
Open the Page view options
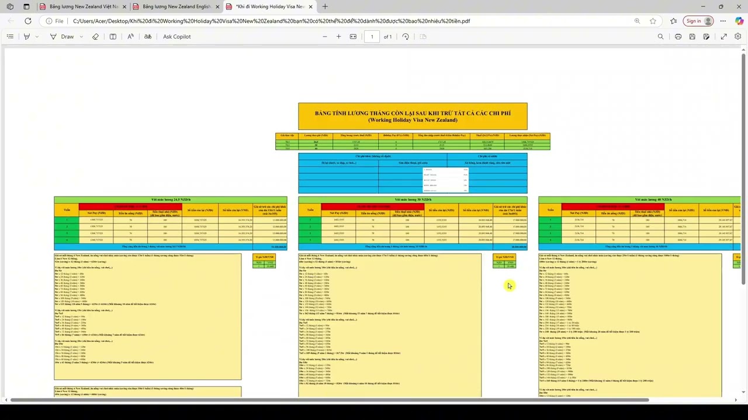click(424, 36)
